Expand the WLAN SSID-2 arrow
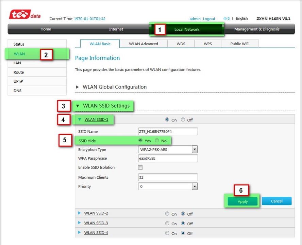 tap(80, 213)
